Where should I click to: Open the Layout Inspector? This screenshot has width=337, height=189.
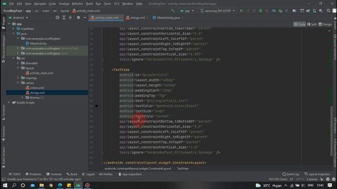pyautogui.click(x=317, y=174)
